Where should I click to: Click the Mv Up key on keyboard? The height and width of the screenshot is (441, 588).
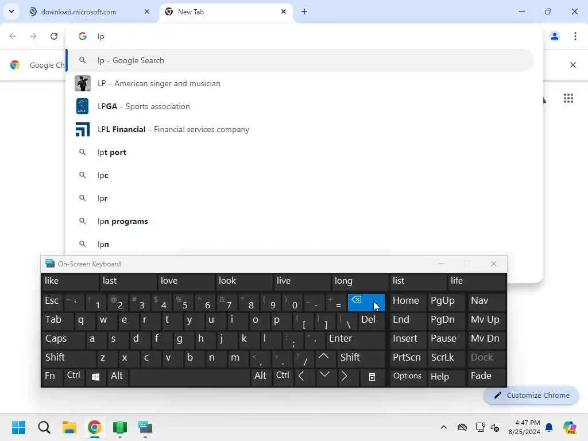(x=486, y=320)
